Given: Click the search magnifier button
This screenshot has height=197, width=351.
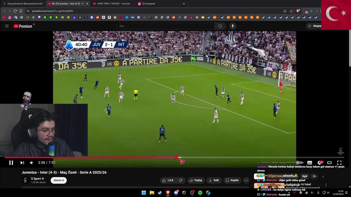Looking at the screenshot, I should point(220,26).
